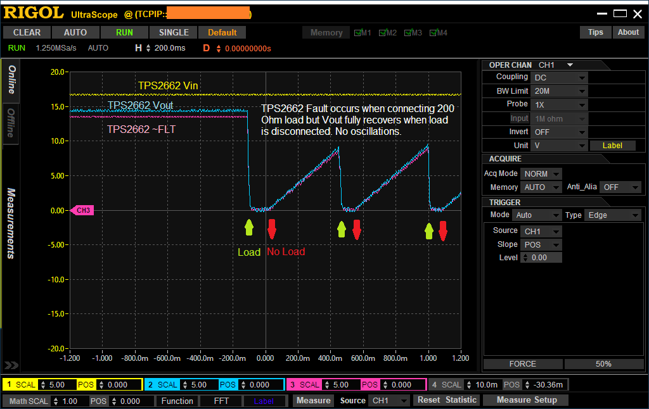Screen dimensions: 649x409
Task: Click the RUN acquisition button
Action: coord(124,32)
